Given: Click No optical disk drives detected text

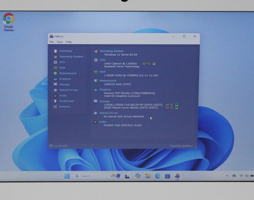Looking at the screenshot, I should [124, 117].
